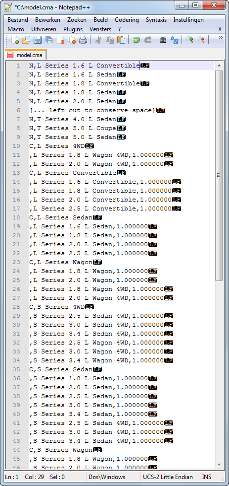
Task: Expand hidden toolbar items with chevron
Action: [221, 38]
